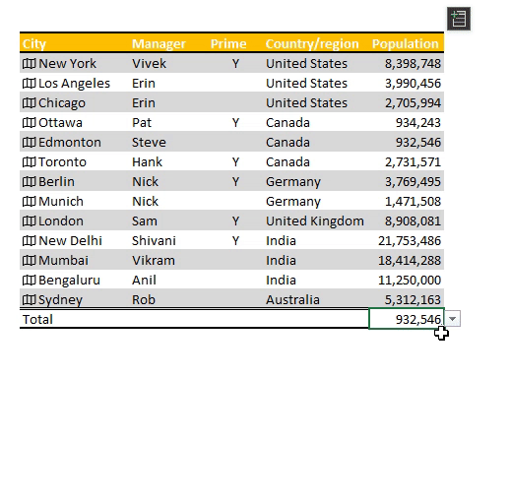
Task: Select Prime Y in Ottawa row
Action: tap(235, 122)
